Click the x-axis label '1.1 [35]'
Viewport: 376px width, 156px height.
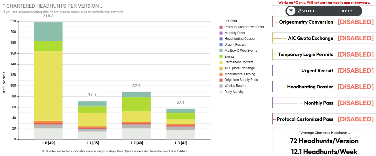(x=92, y=143)
